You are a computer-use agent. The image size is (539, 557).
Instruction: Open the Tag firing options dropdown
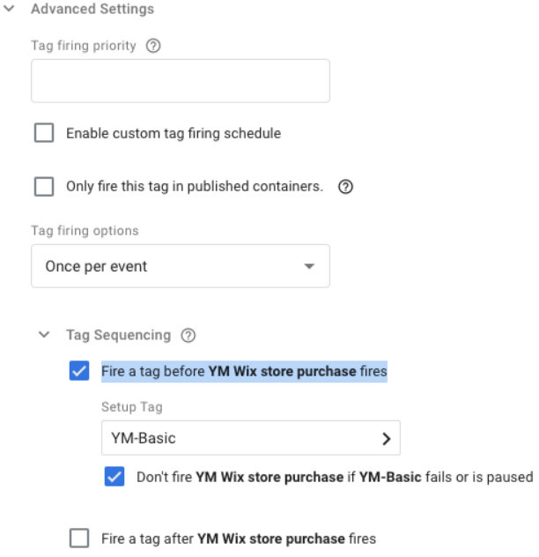point(181,266)
